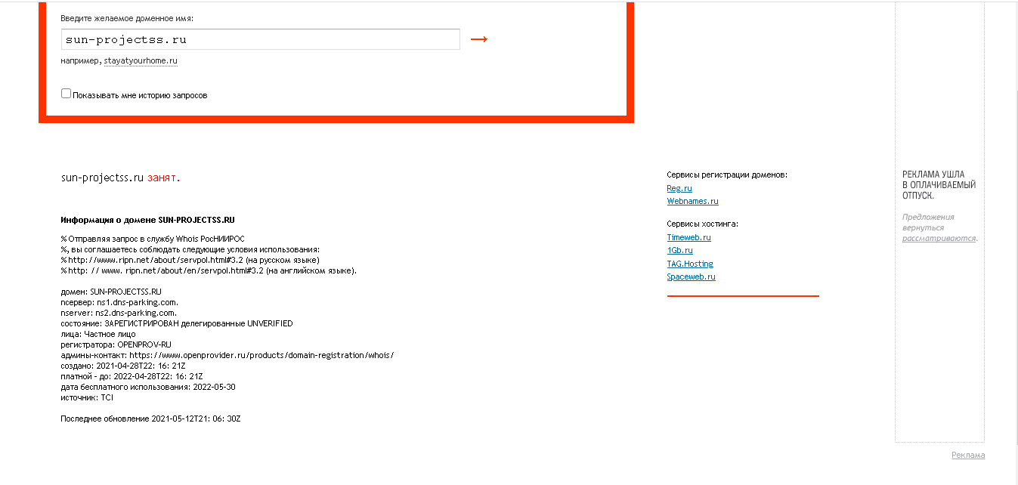Visit the Webnames.ru registration link

692,201
